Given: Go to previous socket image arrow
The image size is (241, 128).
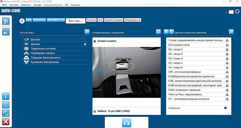Looking at the screenshot, I should (x=100, y=71).
